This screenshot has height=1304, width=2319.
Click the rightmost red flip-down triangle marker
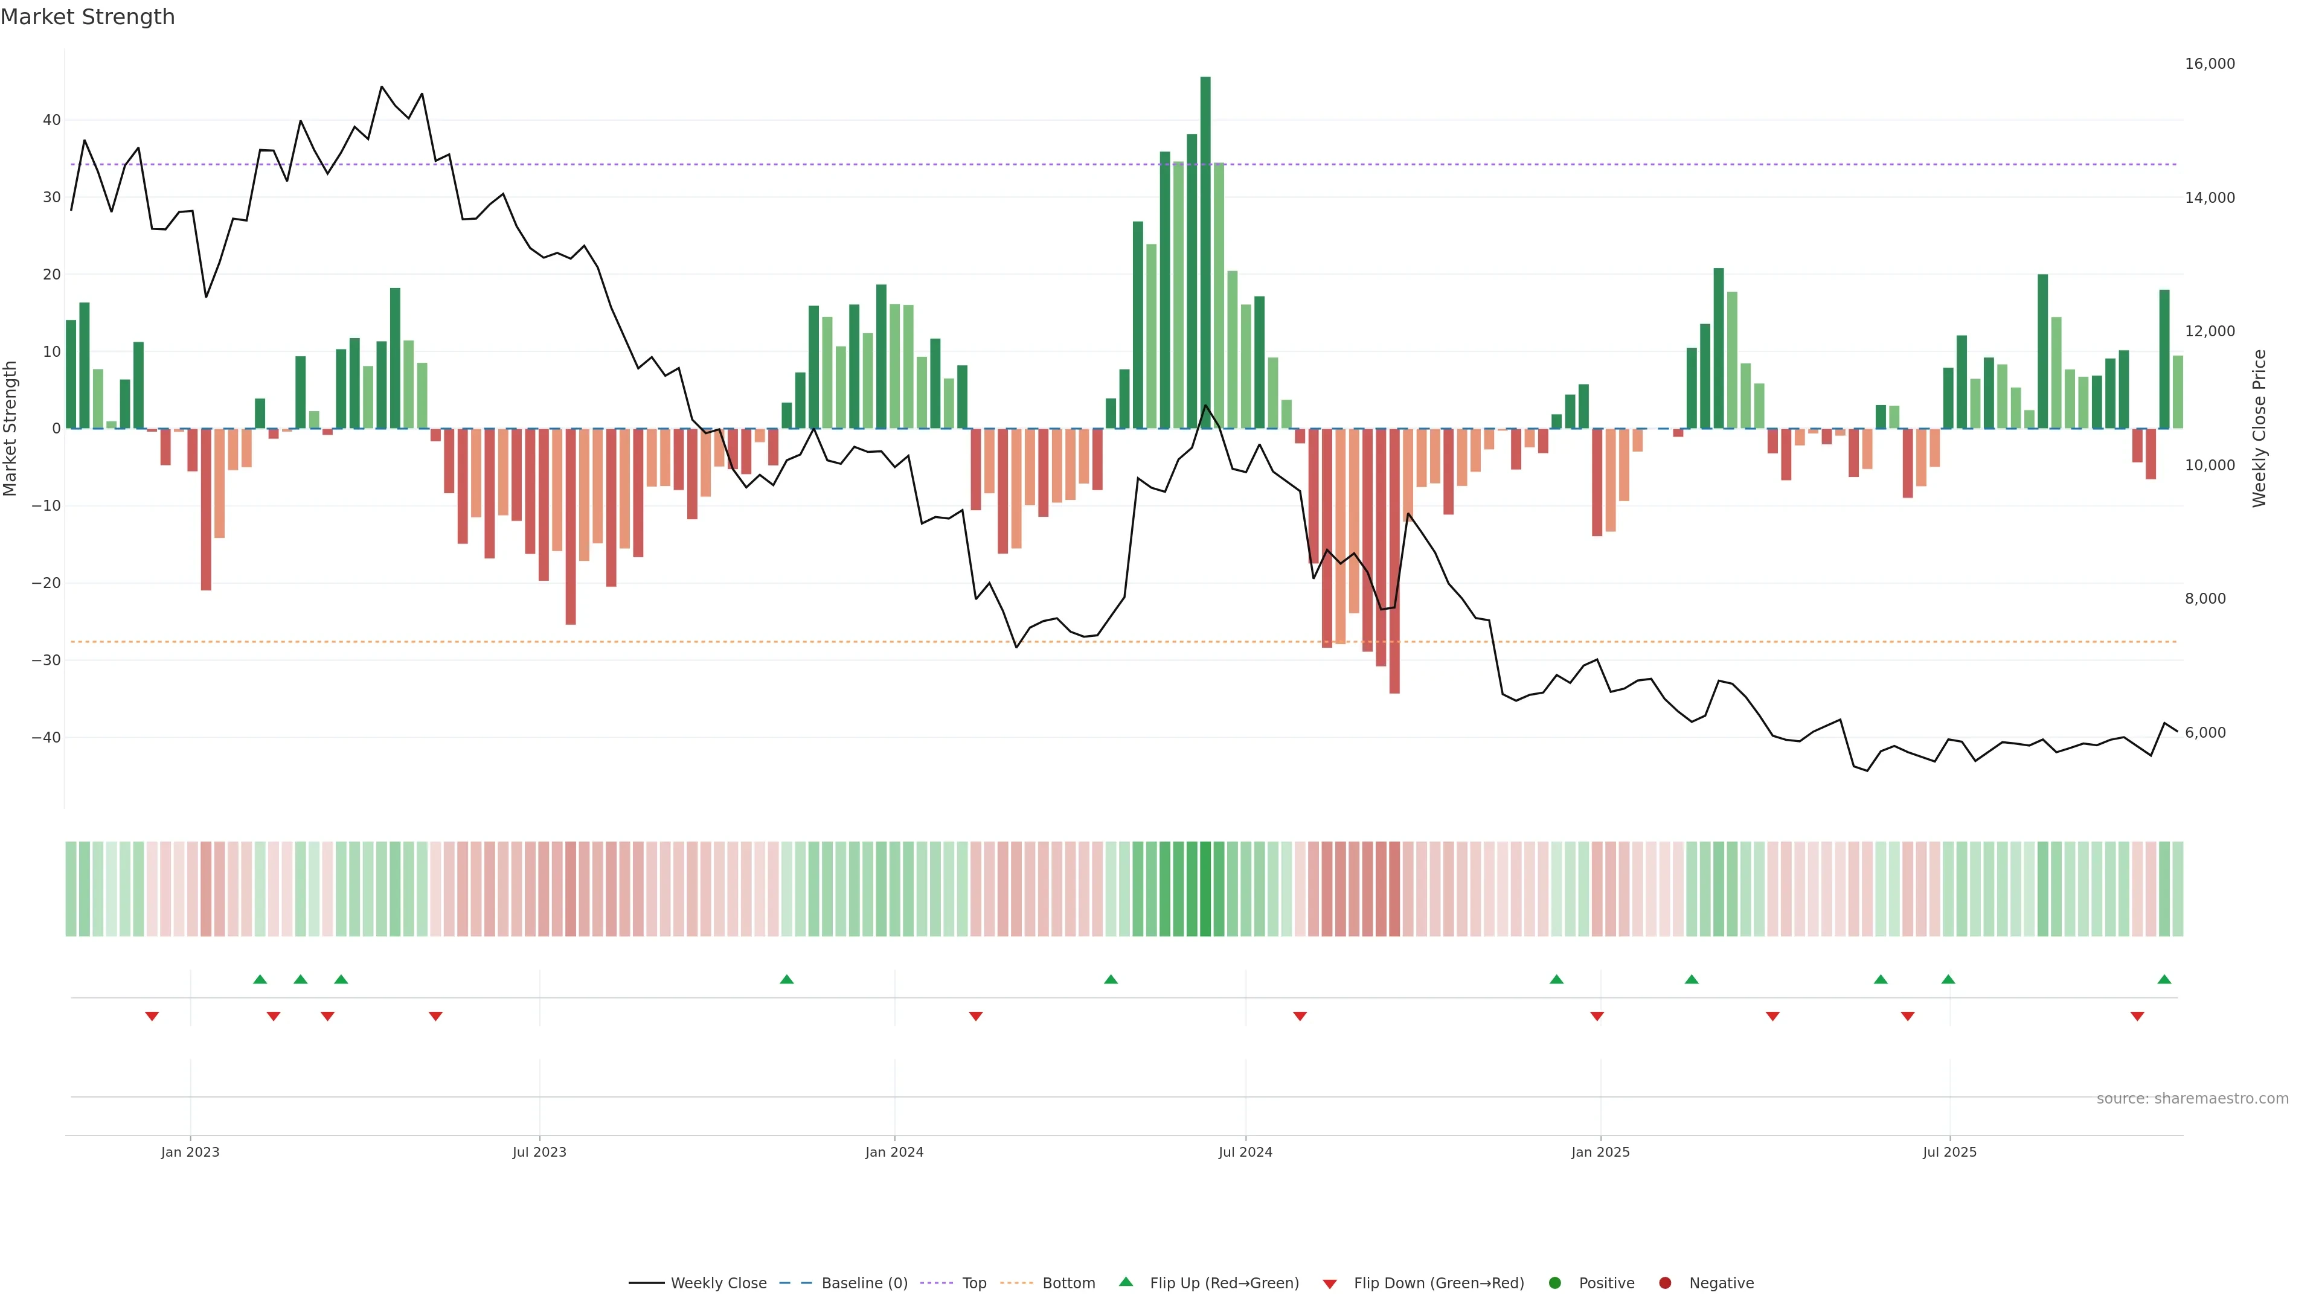(2137, 1016)
